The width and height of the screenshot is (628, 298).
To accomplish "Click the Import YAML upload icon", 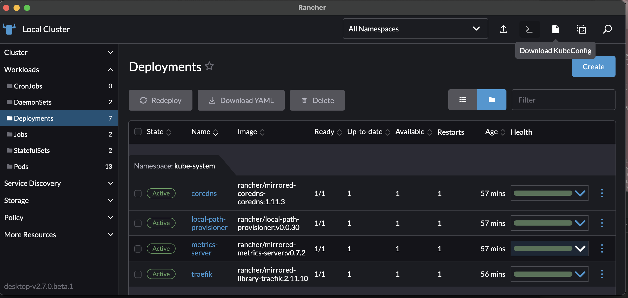I will [503, 29].
